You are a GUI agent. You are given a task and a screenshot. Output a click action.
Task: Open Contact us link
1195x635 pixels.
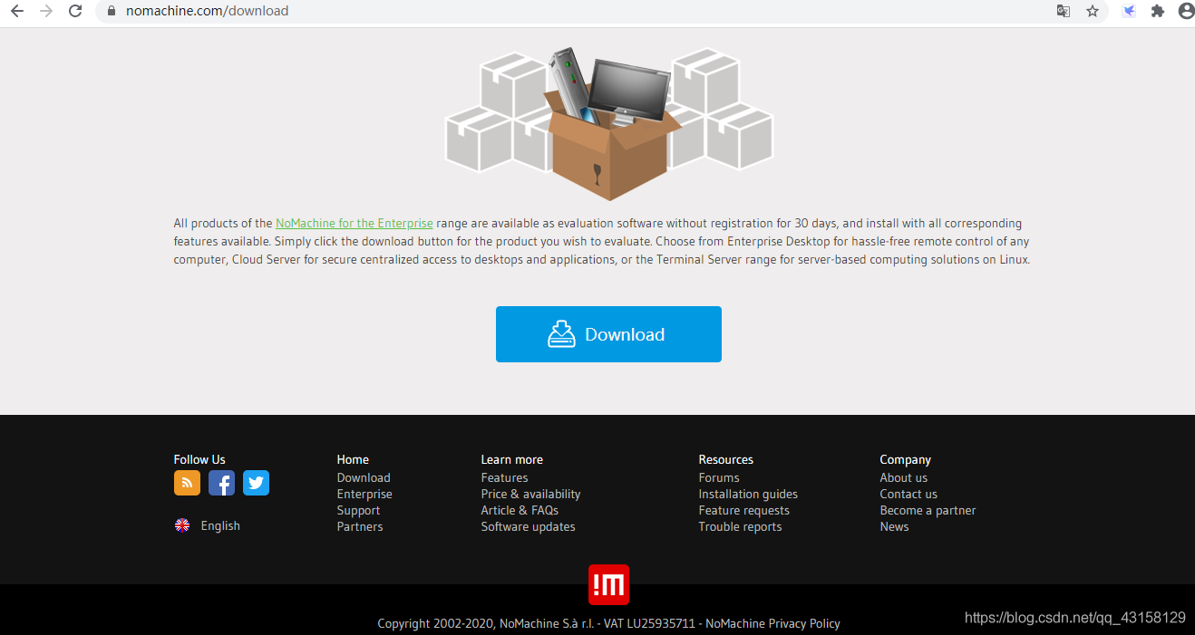pos(908,494)
